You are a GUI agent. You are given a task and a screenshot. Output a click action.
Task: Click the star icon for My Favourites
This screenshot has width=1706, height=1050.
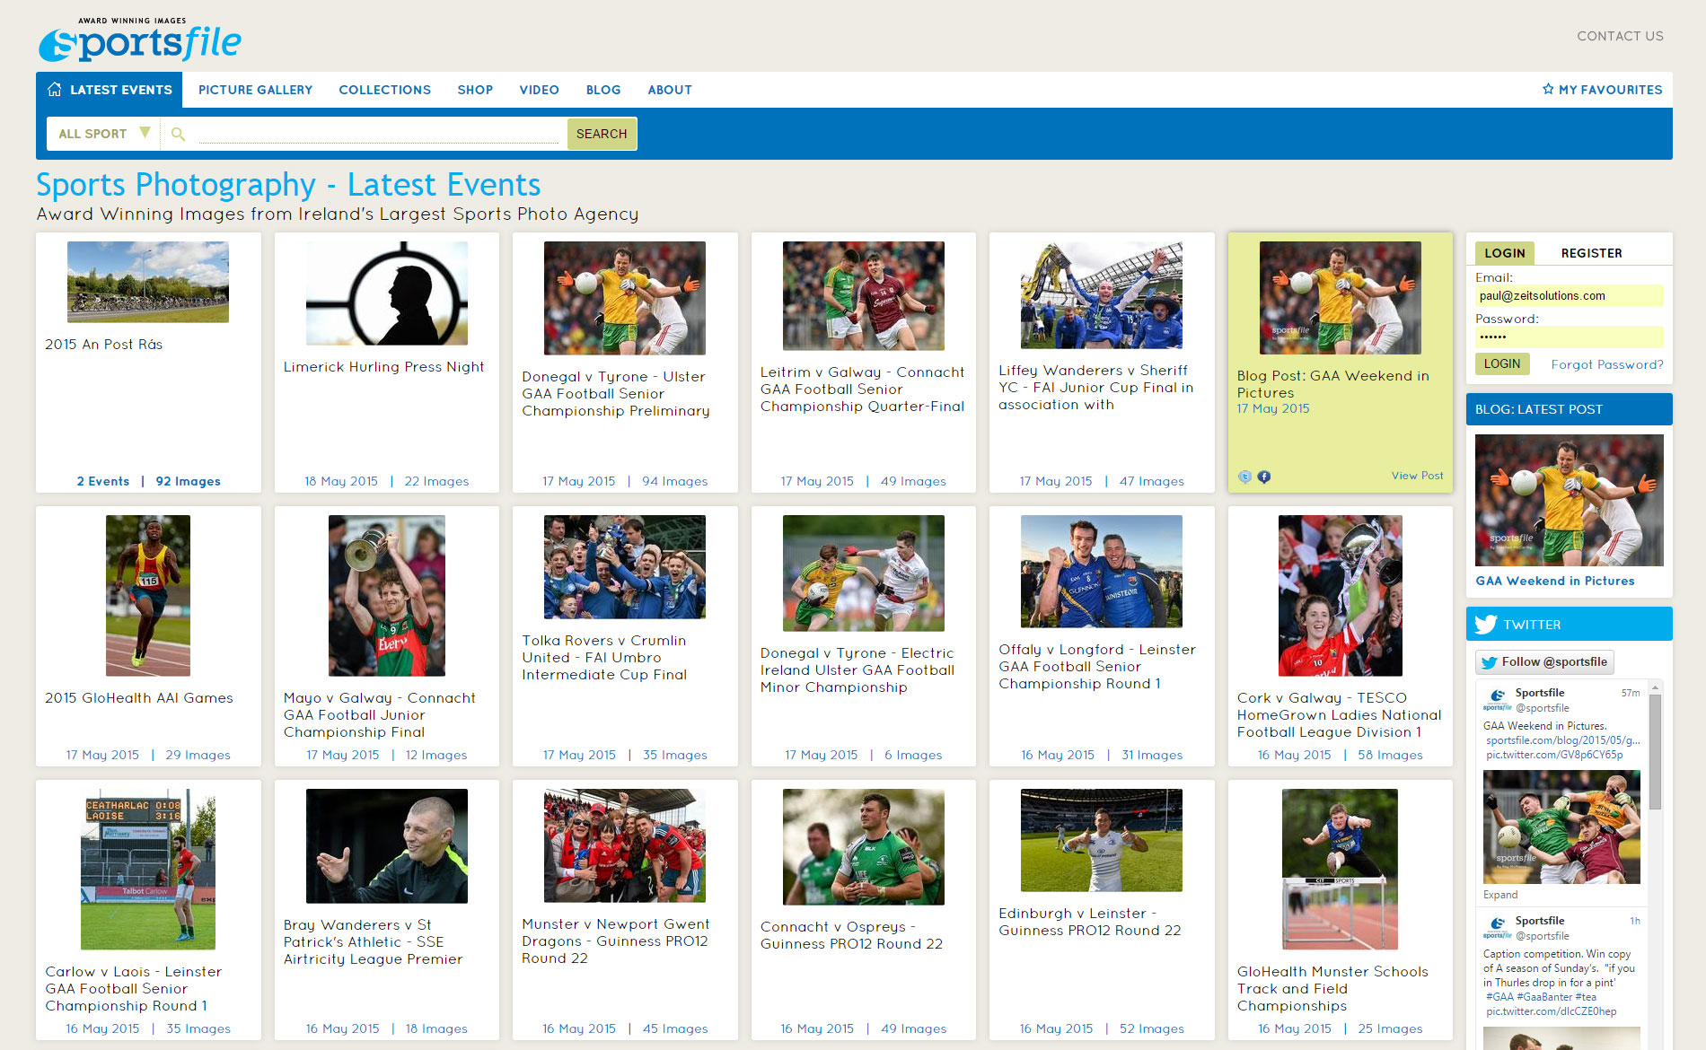[1548, 90]
